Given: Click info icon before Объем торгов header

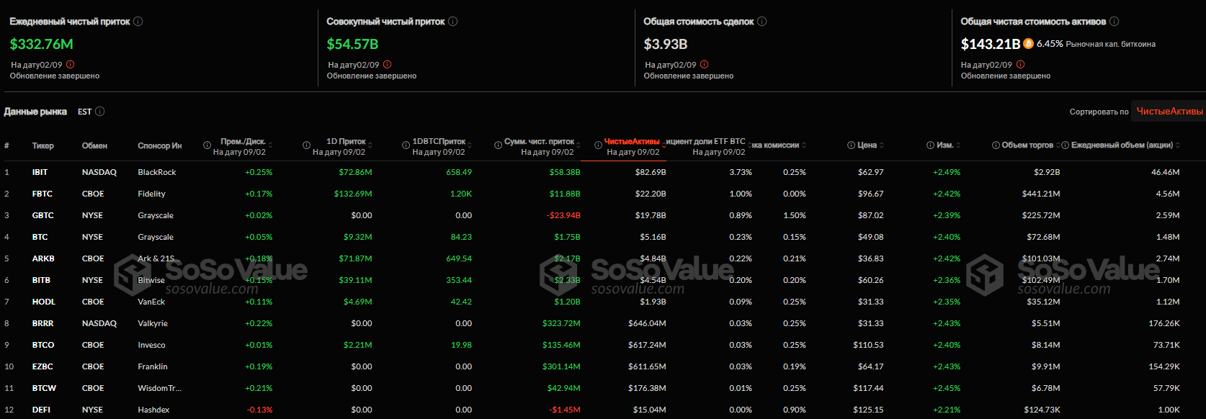Looking at the screenshot, I should 996,145.
